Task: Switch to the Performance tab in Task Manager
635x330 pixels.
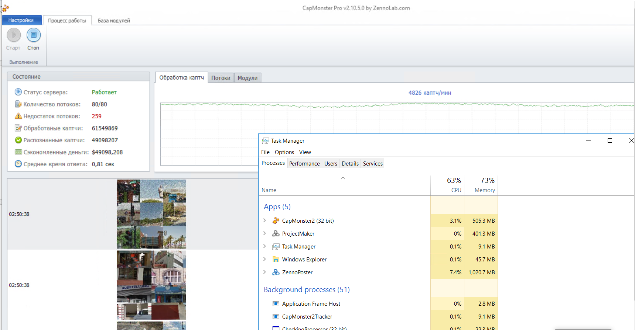Action: (x=304, y=164)
